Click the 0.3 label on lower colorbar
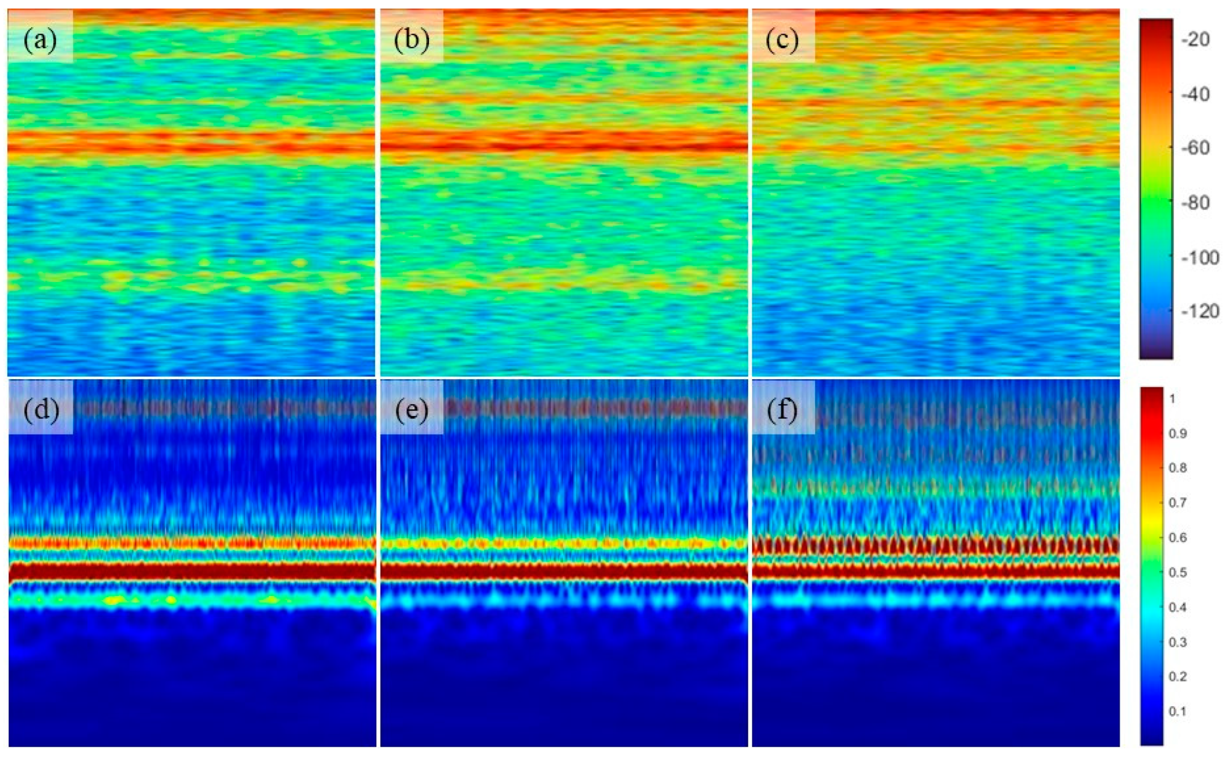This screenshot has width=1228, height=758. point(1177,642)
